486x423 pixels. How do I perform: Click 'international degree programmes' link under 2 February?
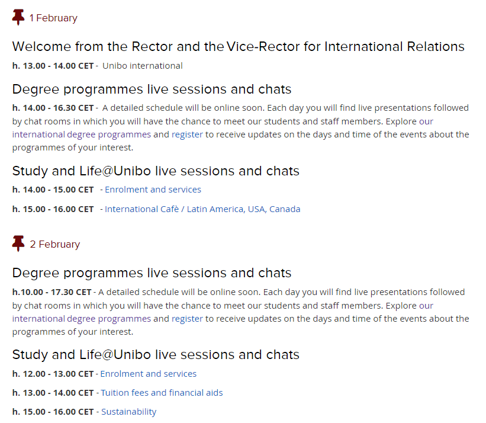82,319
